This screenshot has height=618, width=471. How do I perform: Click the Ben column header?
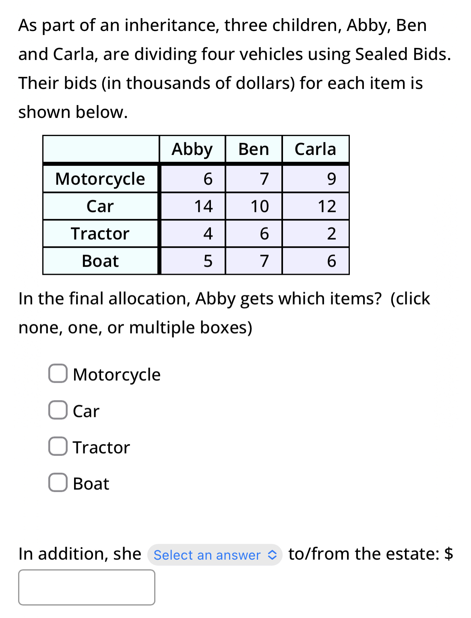(x=253, y=149)
